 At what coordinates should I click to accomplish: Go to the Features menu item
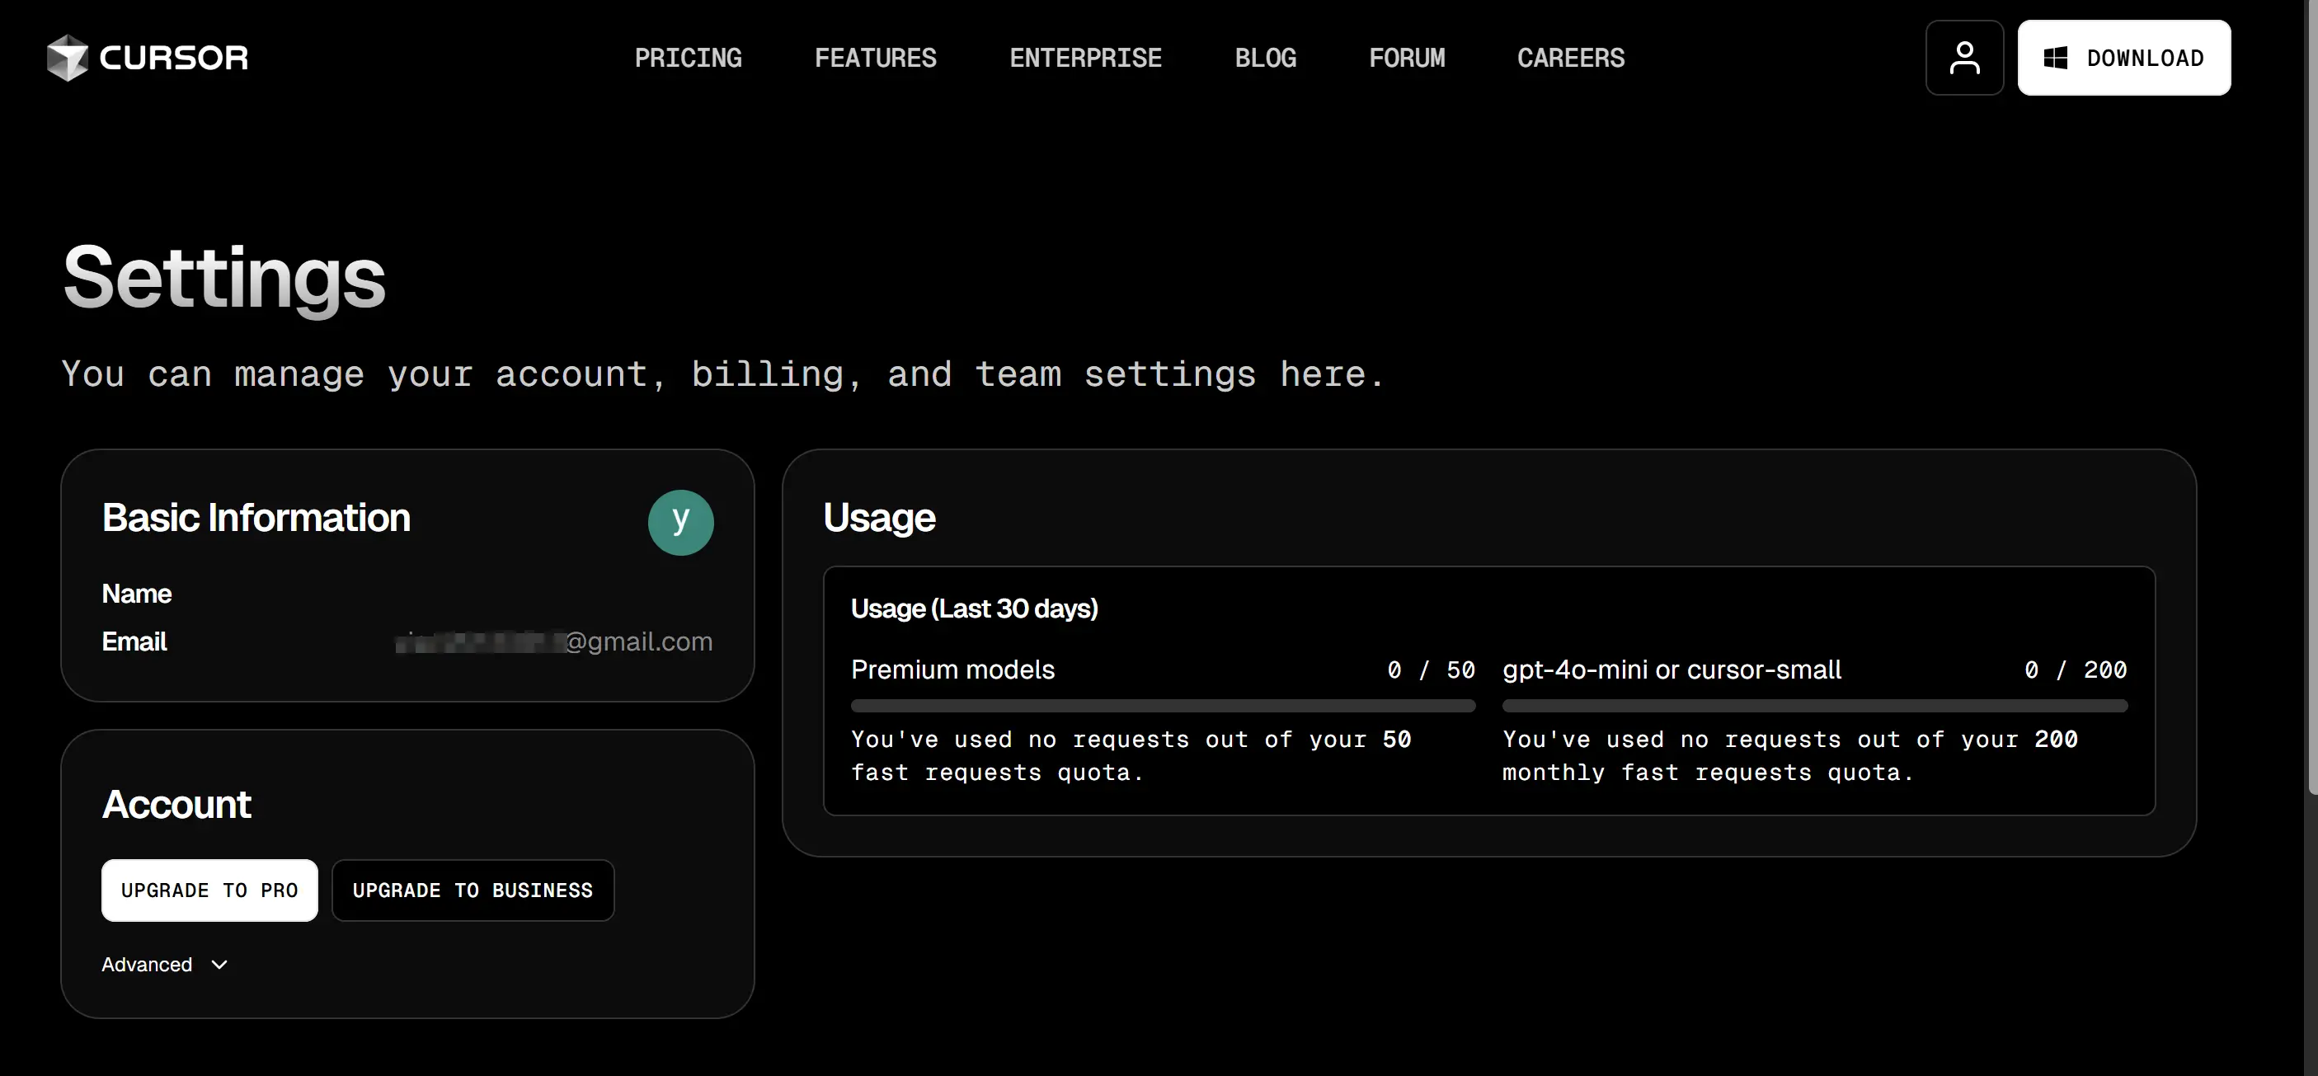point(876,58)
